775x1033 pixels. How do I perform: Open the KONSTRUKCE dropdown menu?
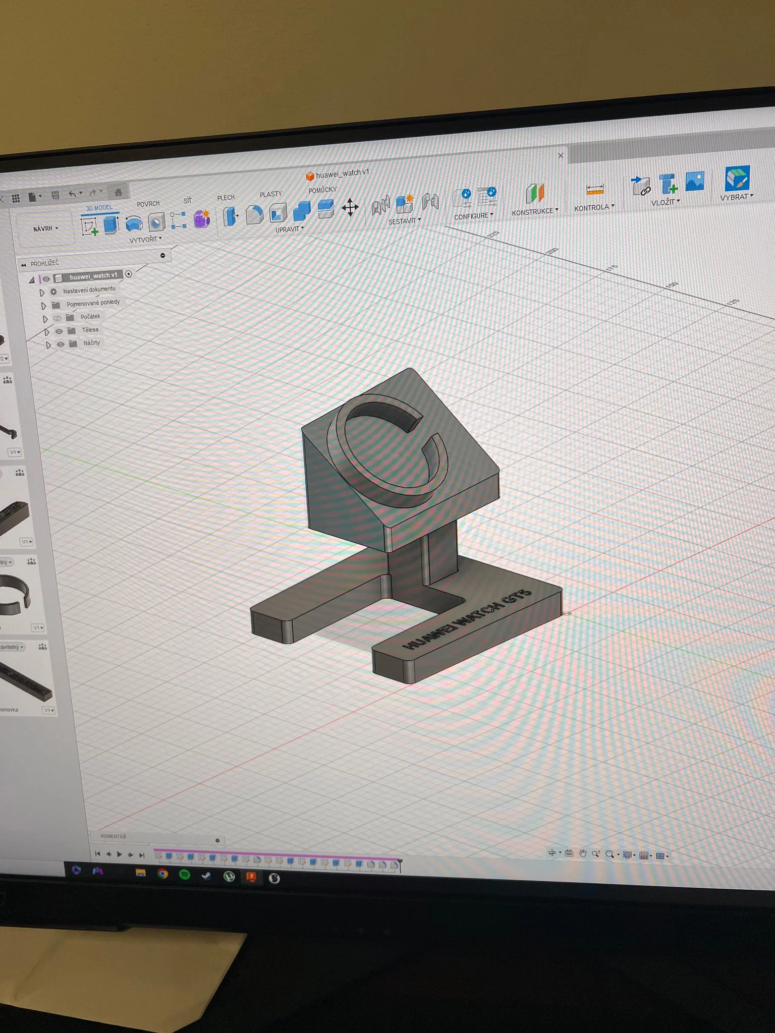point(535,211)
